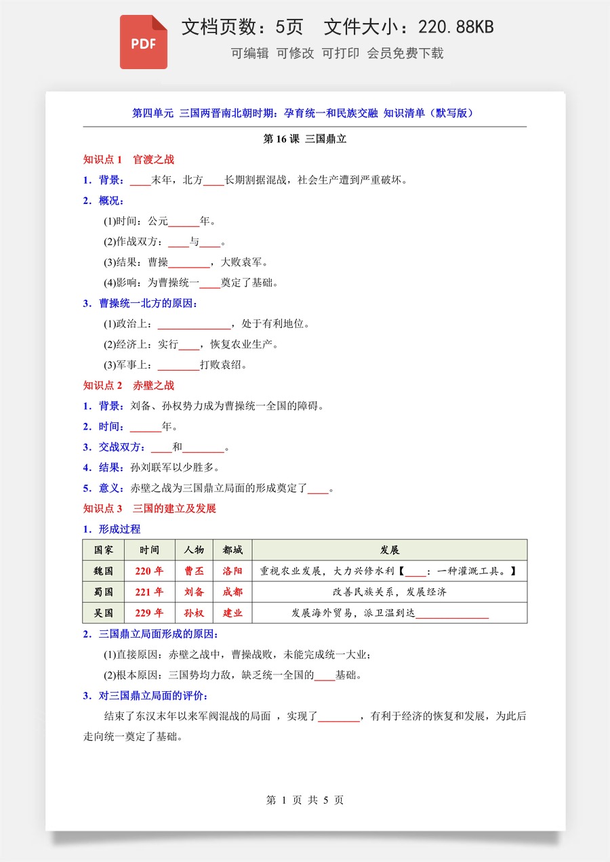Click the red PDF file icon

(143, 42)
